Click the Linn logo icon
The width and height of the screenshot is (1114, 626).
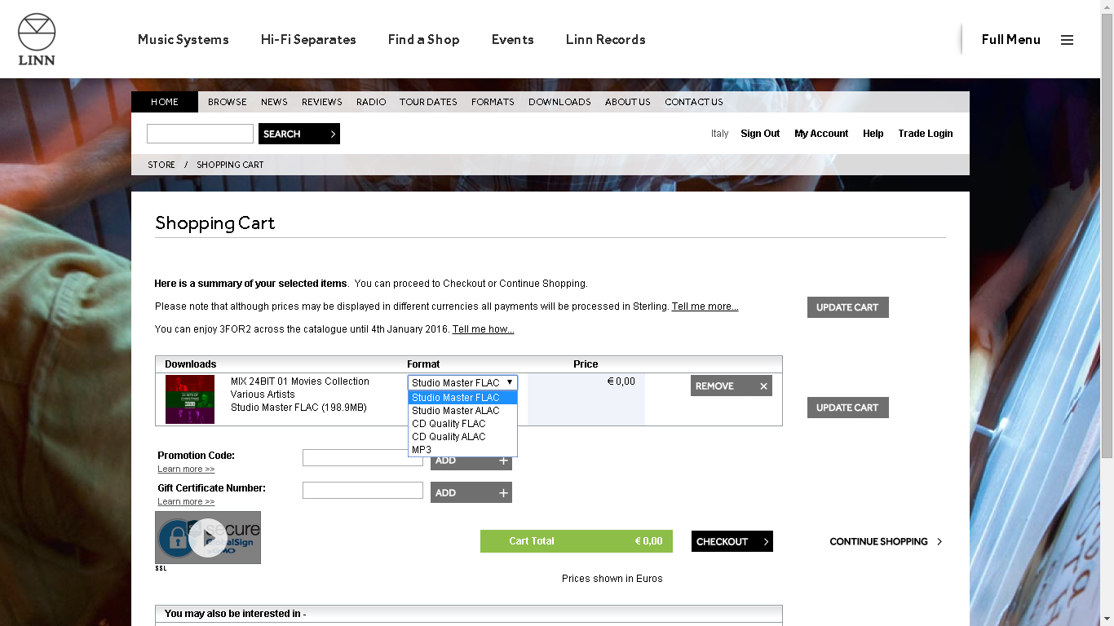pyautogui.click(x=37, y=38)
